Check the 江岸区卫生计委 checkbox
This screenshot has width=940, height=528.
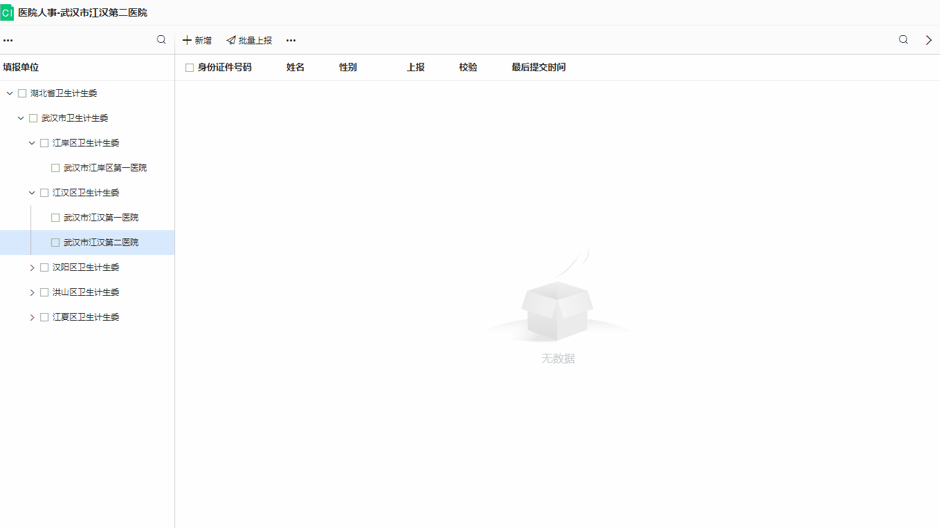point(44,142)
